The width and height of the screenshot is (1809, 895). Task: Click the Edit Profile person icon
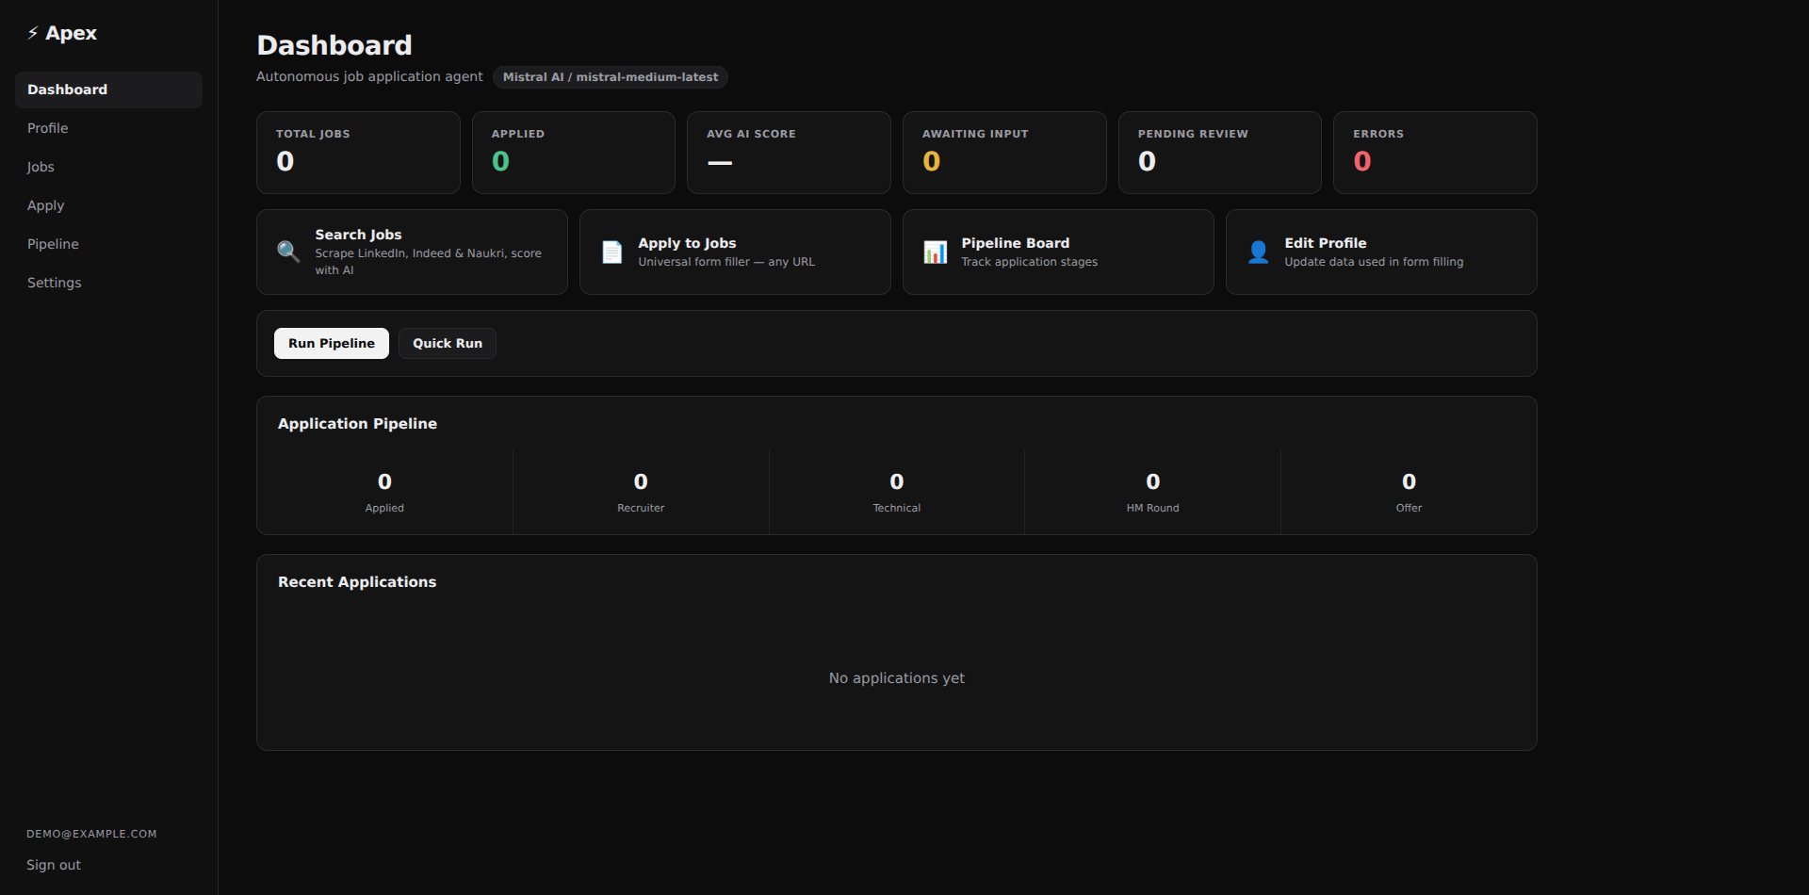[x=1258, y=252]
